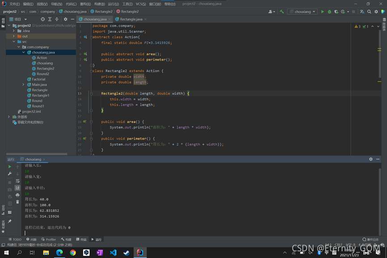Open the profiler run icon in toolbar
This screenshot has height=258, width=387.
click(343, 12)
